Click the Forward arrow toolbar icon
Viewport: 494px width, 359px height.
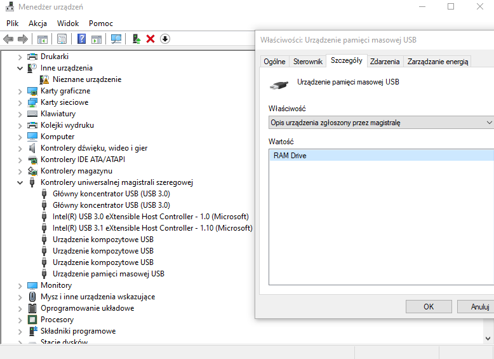point(23,39)
